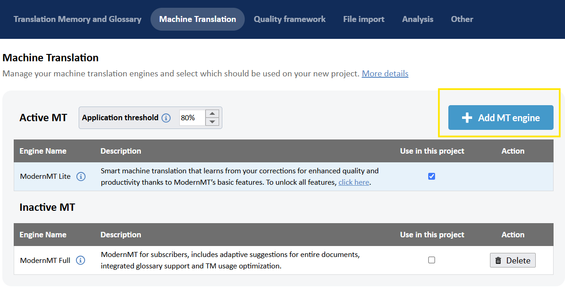Image resolution: width=565 pixels, height=289 pixels.
Task: Select the Machine Translation tab
Action: tap(197, 19)
